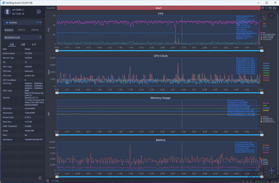
Task: Select the 设置 sub-tab
Action: point(23,45)
